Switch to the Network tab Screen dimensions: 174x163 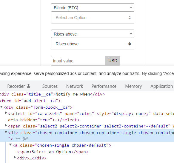(75, 86)
